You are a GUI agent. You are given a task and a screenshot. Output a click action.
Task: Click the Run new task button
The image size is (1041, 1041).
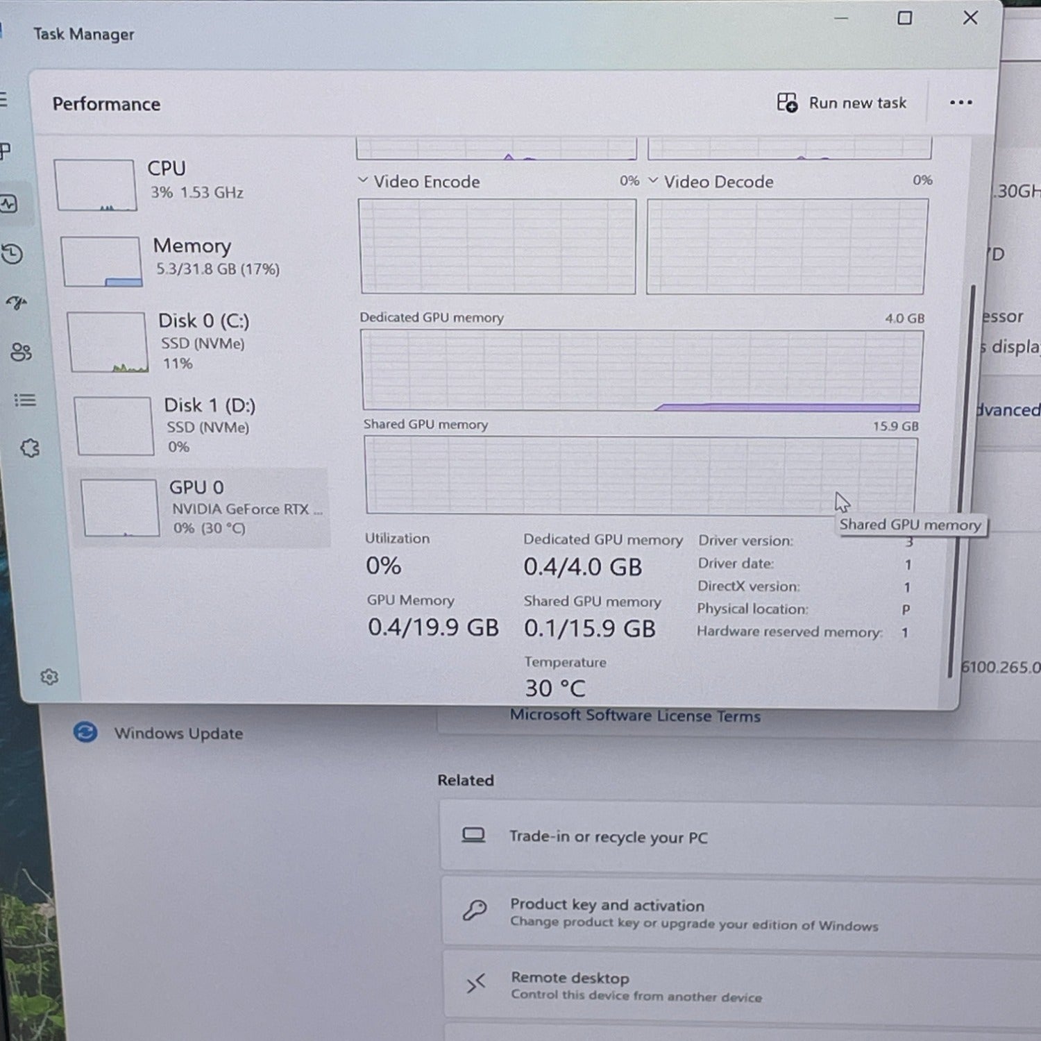(842, 103)
